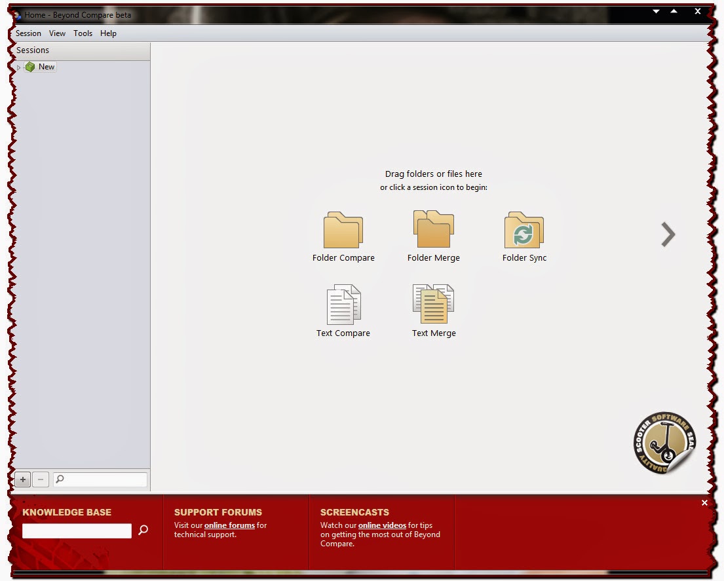Follow the online forums link
The width and height of the screenshot is (724, 581).
click(x=229, y=525)
